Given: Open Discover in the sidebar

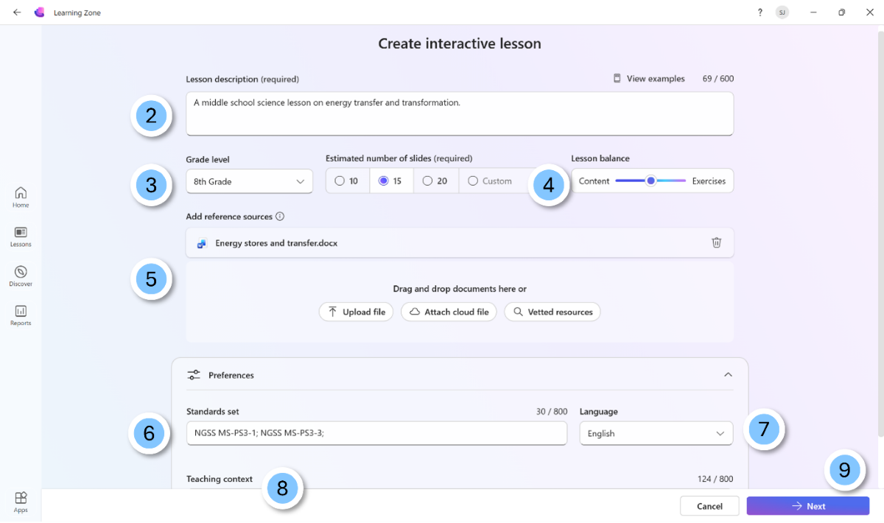Looking at the screenshot, I should (21, 276).
